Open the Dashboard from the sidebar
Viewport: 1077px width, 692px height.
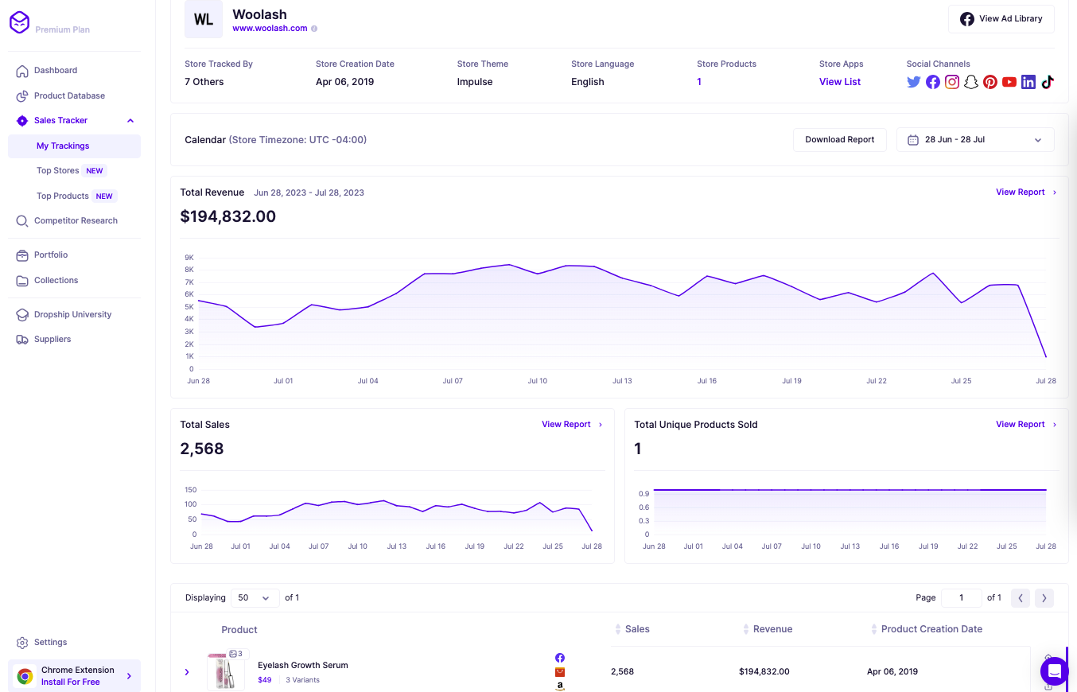56,70
